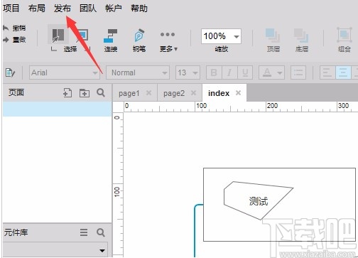Close the index tab
The width and height of the screenshot is (358, 258).
[239, 93]
